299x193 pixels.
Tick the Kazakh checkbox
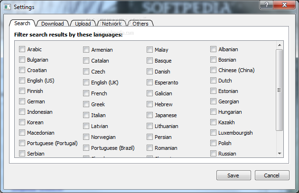point(213,122)
